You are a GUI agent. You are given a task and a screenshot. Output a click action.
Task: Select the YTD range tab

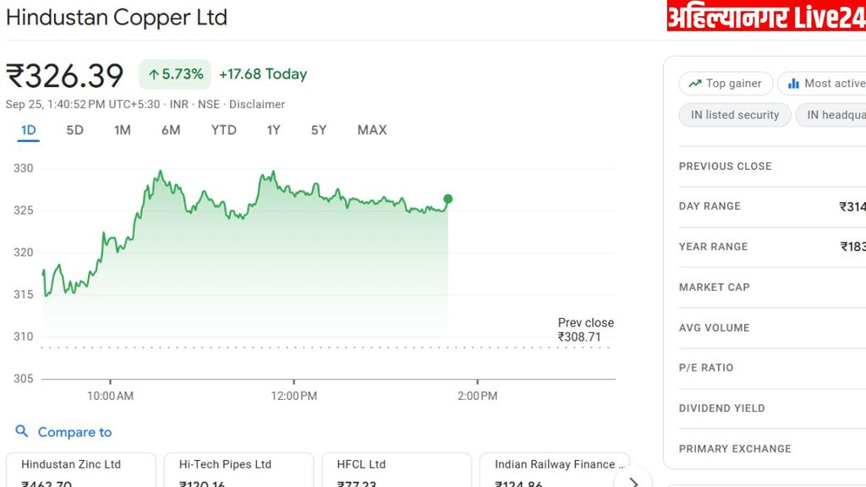pyautogui.click(x=223, y=130)
